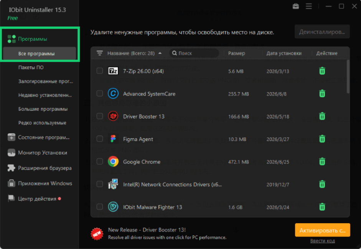The width and height of the screenshot is (361, 249).
Task: Tick the checkbox for 7-Zip 26.00 (x64)
Action: (x=100, y=71)
